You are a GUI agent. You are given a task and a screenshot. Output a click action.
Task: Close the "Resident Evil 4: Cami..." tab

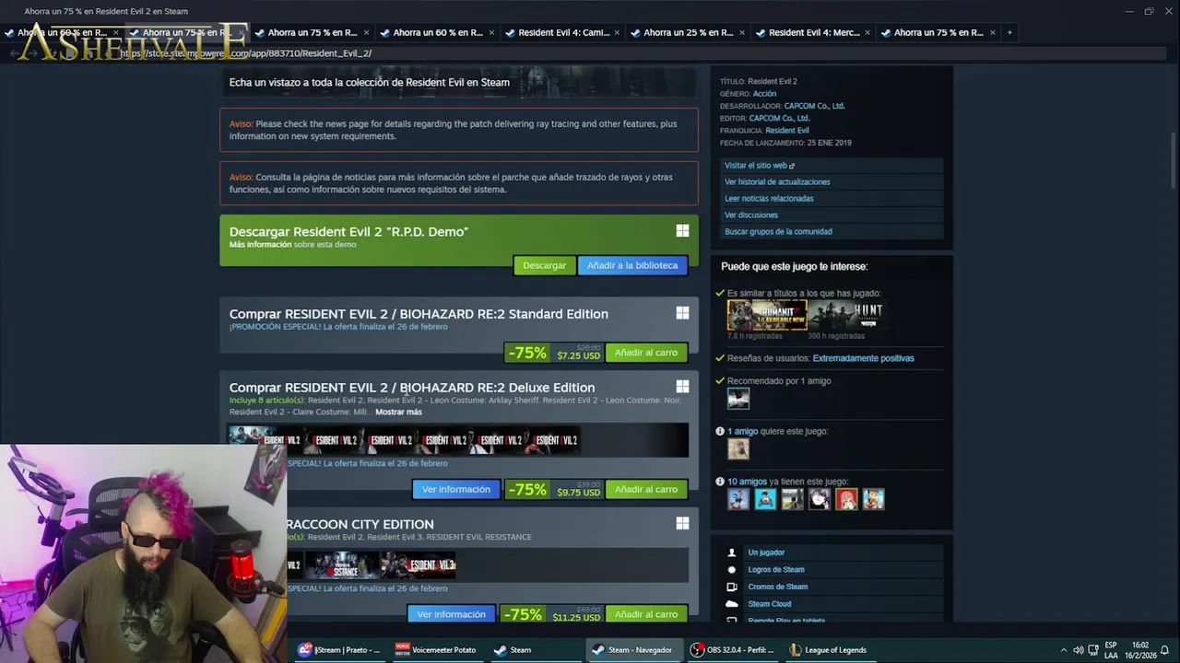point(617,33)
